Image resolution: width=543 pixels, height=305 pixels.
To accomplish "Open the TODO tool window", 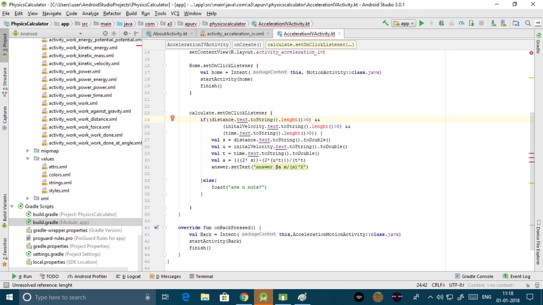I will click(49, 276).
